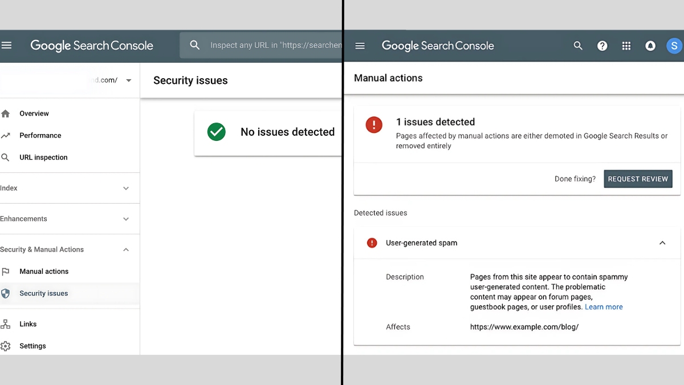Open the Google apps grid icon
The image size is (684, 385).
[x=626, y=46]
